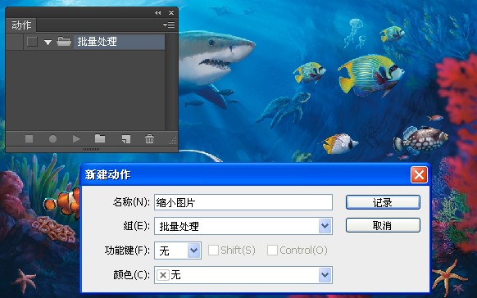Open the 功能键 dropdown
This screenshot has height=298, width=477.
(x=193, y=251)
